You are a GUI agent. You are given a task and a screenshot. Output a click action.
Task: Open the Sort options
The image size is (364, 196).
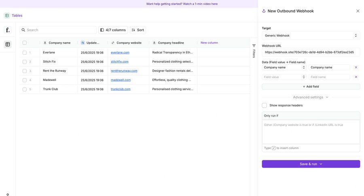pos(138,30)
